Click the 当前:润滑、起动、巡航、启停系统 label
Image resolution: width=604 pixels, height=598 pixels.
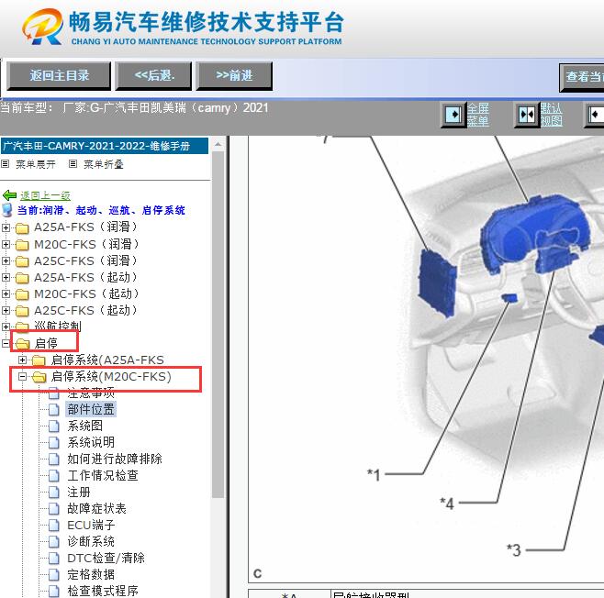click(101, 210)
